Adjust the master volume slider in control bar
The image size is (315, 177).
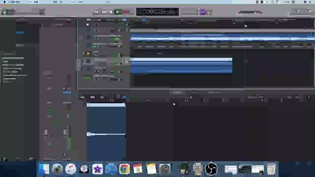coord(250,12)
